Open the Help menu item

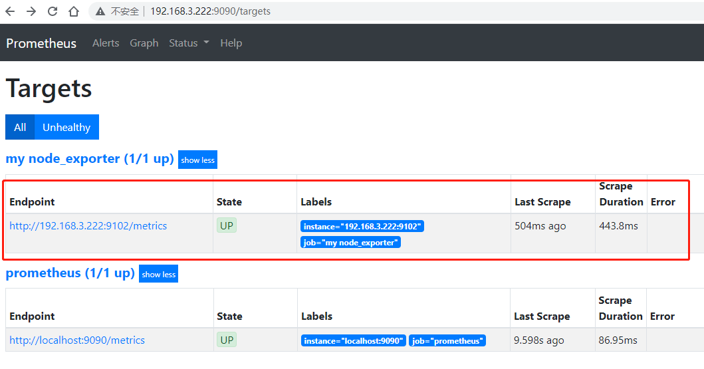[x=231, y=43]
